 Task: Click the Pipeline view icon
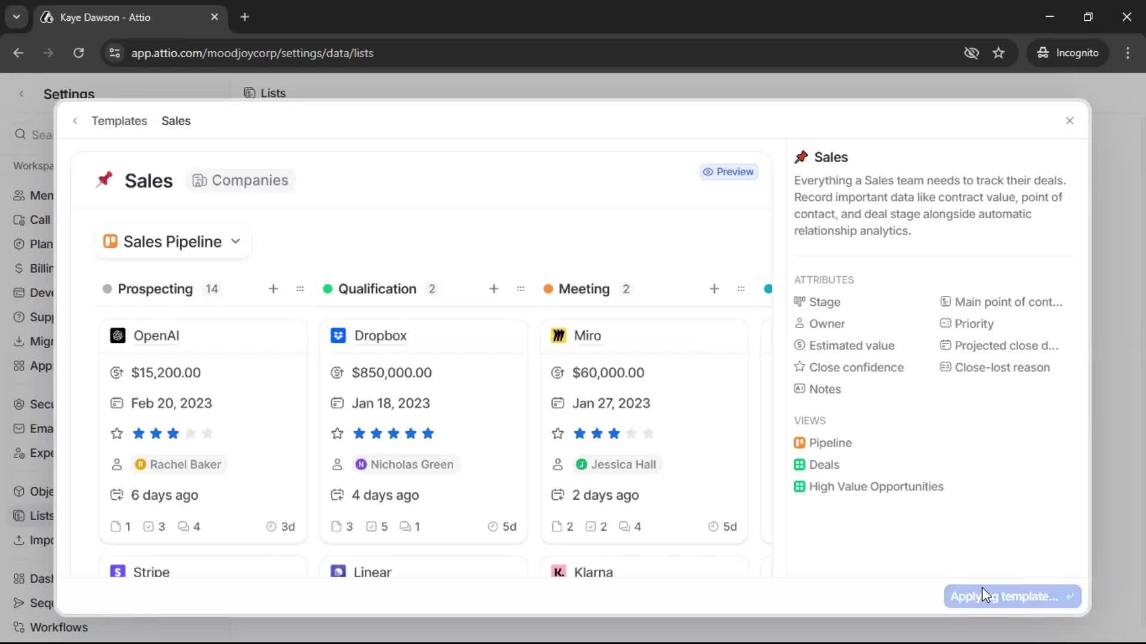[x=800, y=443]
